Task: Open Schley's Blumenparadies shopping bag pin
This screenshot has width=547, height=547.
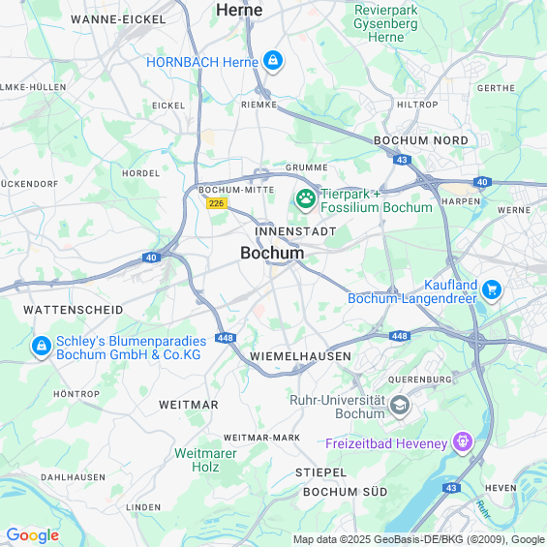Action: 42,348
